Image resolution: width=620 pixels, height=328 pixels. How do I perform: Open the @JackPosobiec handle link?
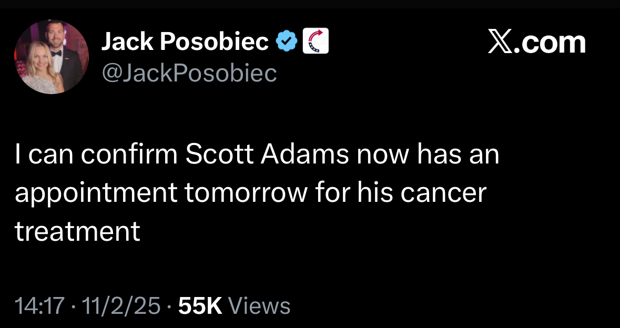tap(189, 73)
